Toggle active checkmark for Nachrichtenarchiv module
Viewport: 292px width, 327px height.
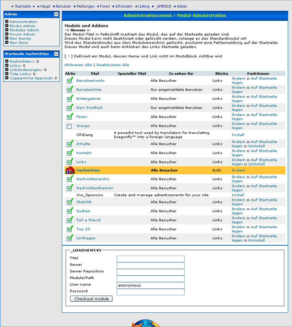pos(70,179)
